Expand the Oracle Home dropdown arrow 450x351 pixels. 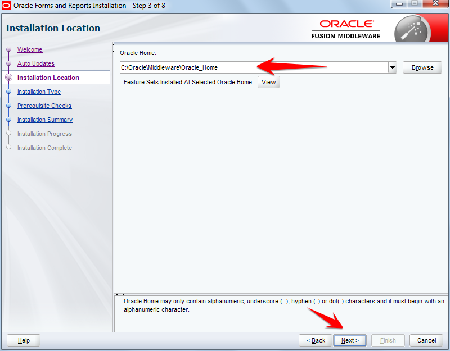click(392, 67)
